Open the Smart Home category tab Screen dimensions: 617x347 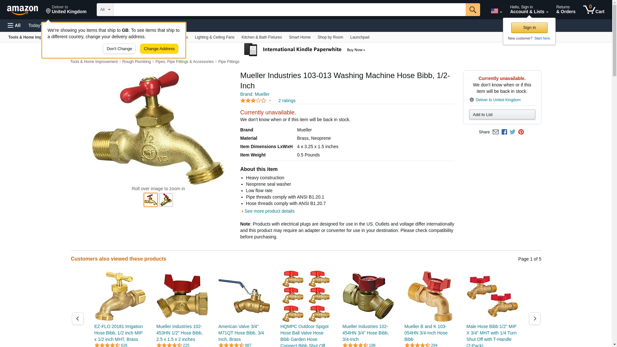click(x=300, y=37)
